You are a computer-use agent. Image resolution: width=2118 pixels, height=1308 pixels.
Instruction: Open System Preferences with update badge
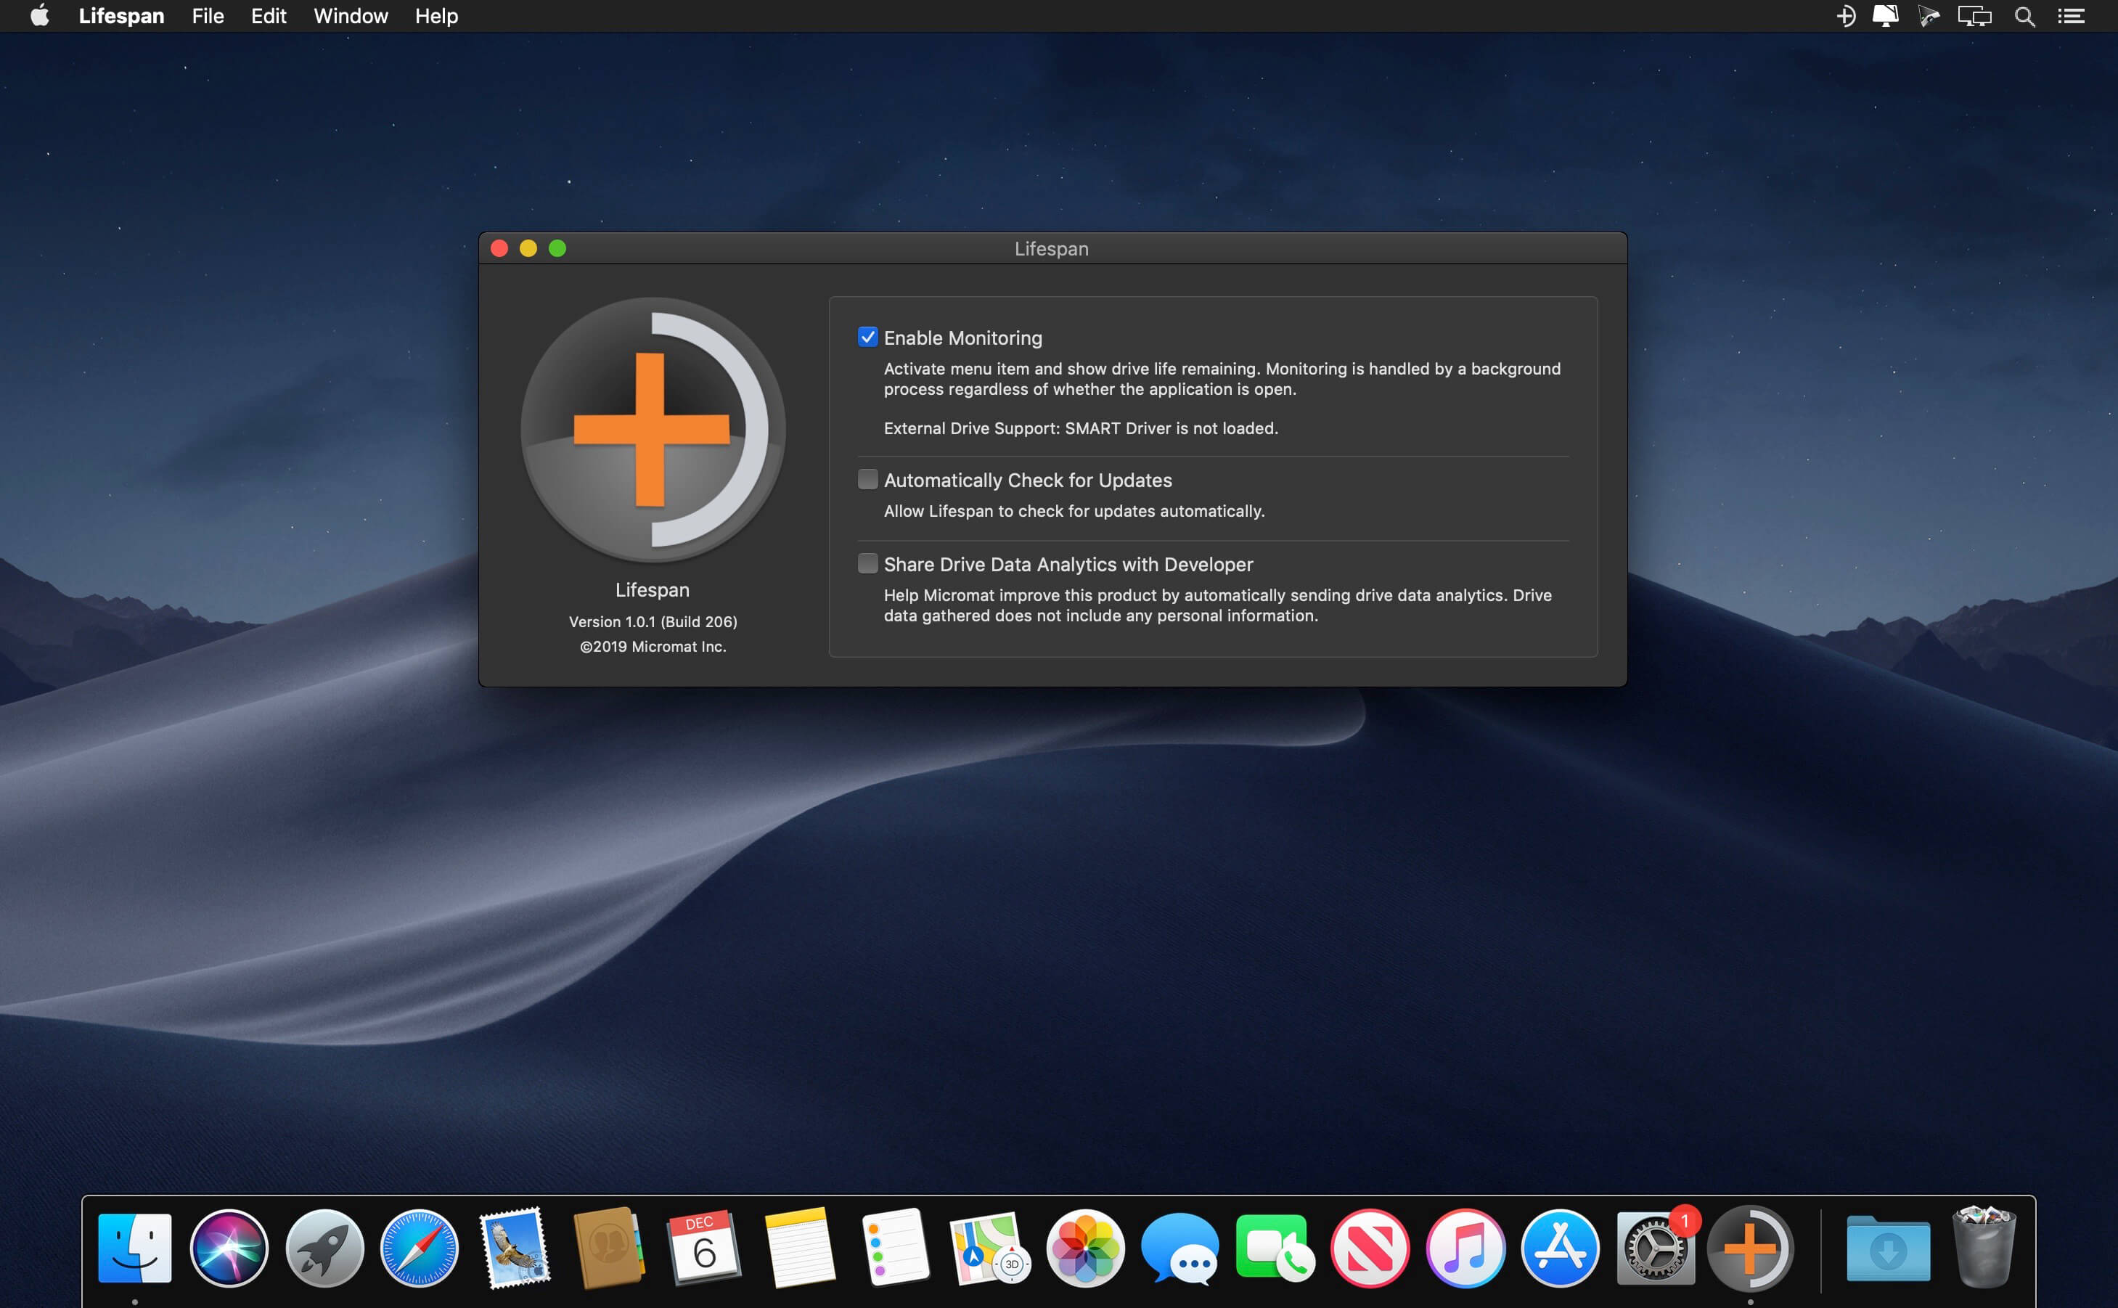(1654, 1248)
